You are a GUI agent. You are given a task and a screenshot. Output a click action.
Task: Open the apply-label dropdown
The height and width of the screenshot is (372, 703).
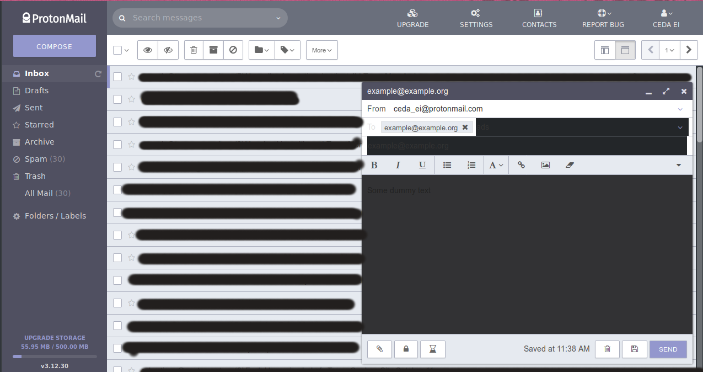click(287, 50)
